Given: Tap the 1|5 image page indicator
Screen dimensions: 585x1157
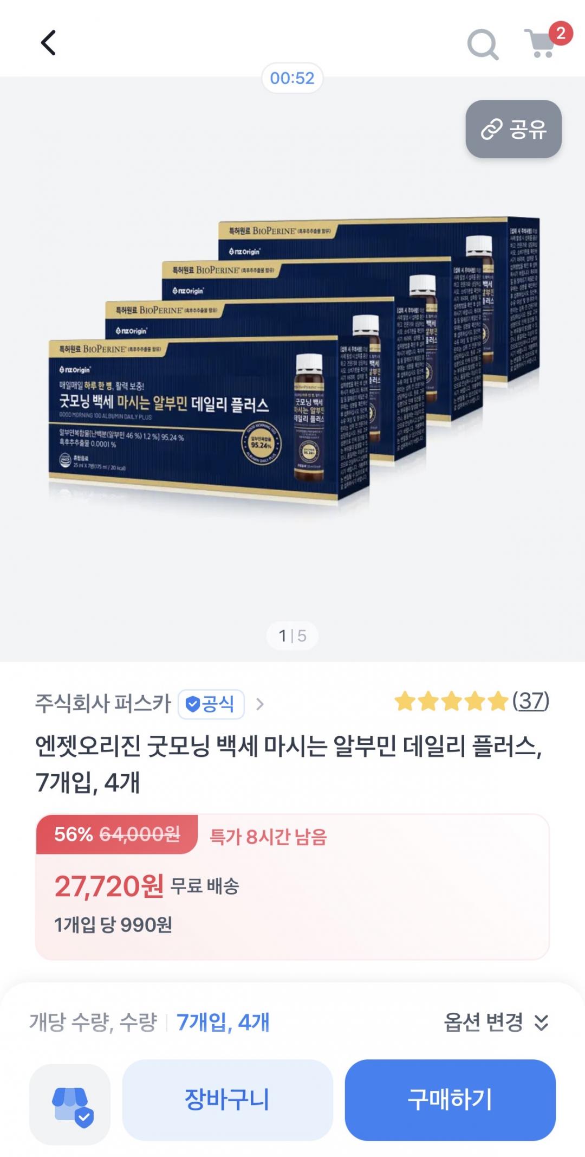Looking at the screenshot, I should [x=292, y=635].
